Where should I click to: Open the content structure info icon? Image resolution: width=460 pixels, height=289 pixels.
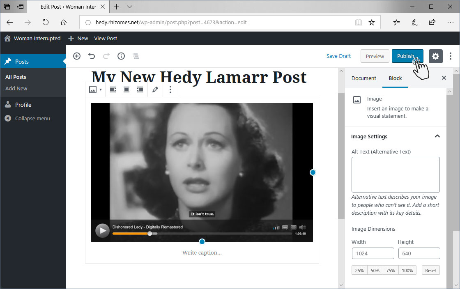(121, 56)
